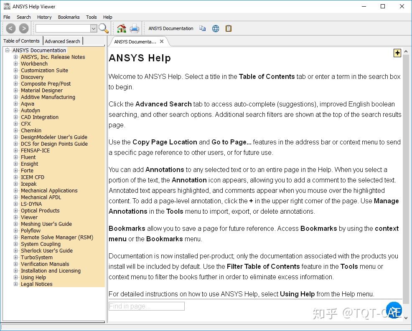Click the globe icon in toolbar

(216, 28)
